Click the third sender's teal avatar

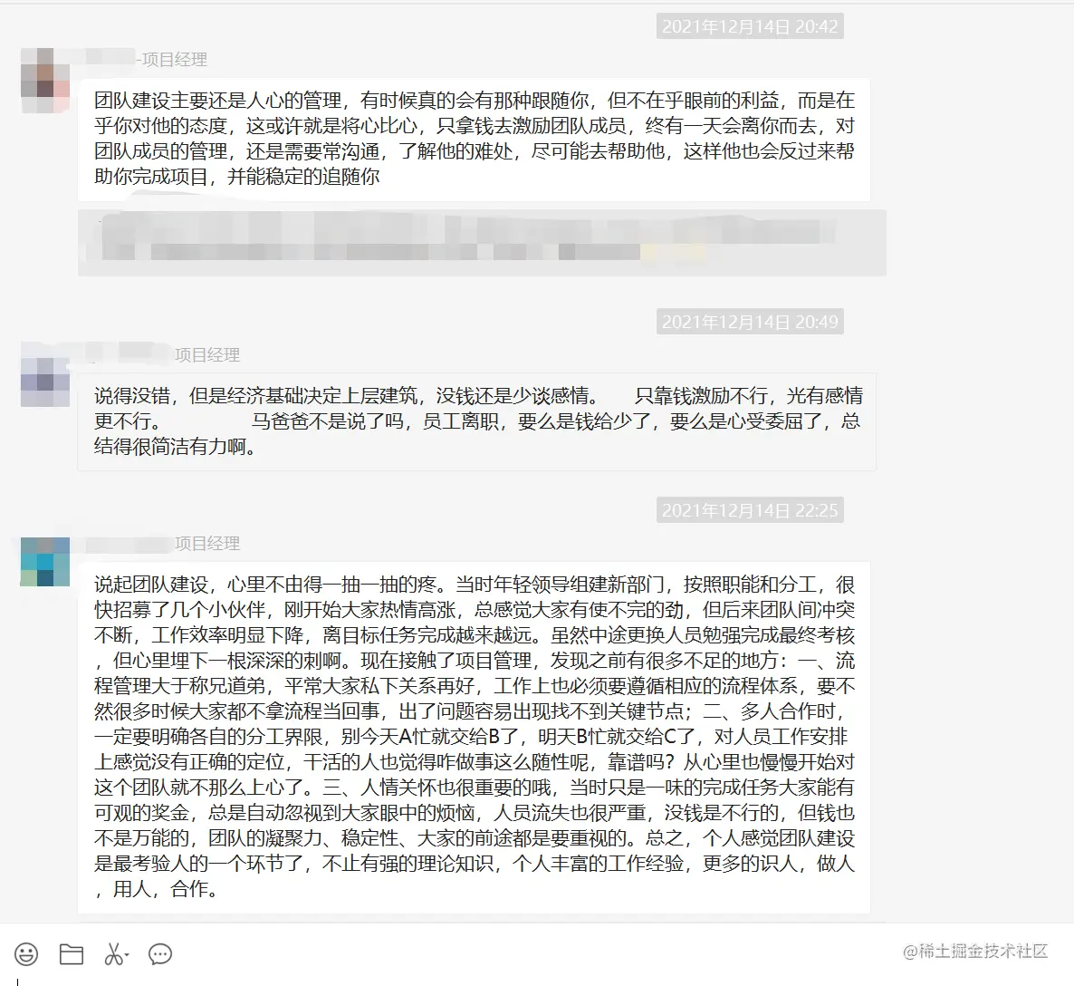tap(45, 562)
